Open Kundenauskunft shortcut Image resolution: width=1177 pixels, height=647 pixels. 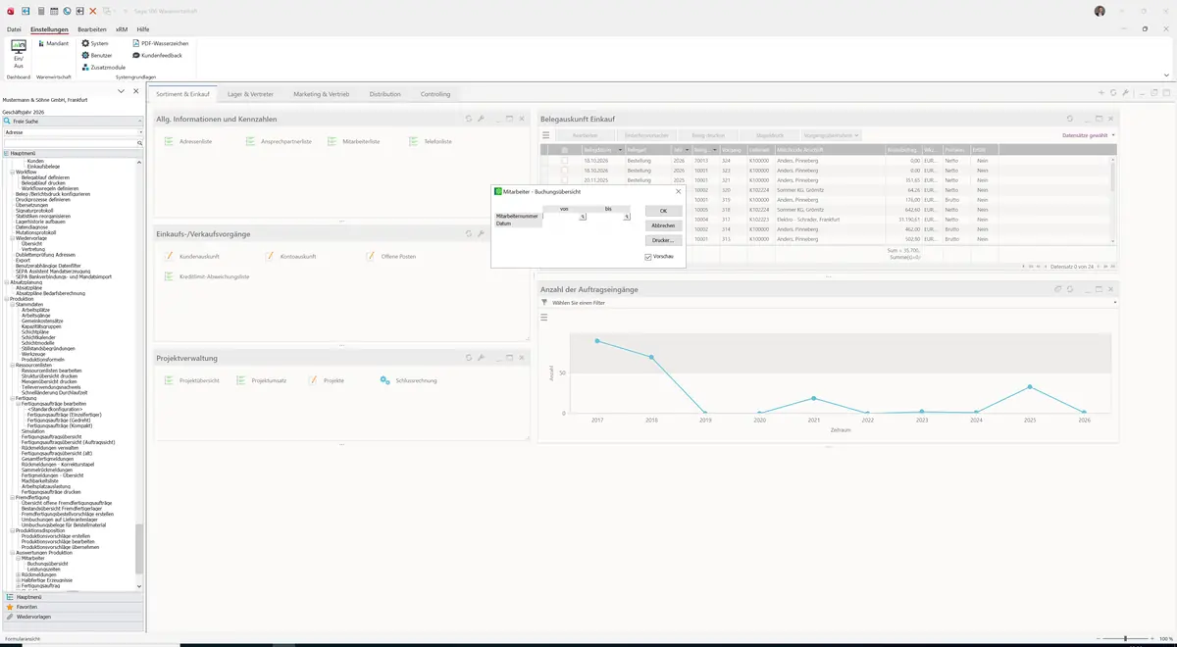click(192, 257)
